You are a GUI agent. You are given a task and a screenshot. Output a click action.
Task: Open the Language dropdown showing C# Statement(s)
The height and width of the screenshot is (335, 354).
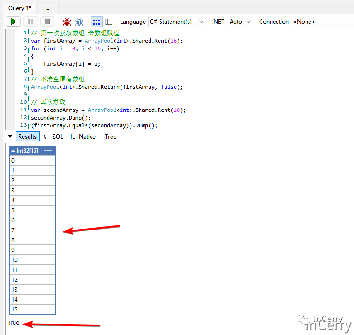pyautogui.click(x=177, y=22)
